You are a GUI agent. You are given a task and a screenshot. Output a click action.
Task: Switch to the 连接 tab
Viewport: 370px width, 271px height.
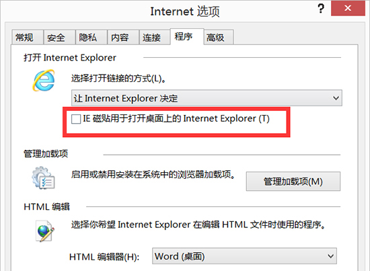pyautogui.click(x=155, y=37)
